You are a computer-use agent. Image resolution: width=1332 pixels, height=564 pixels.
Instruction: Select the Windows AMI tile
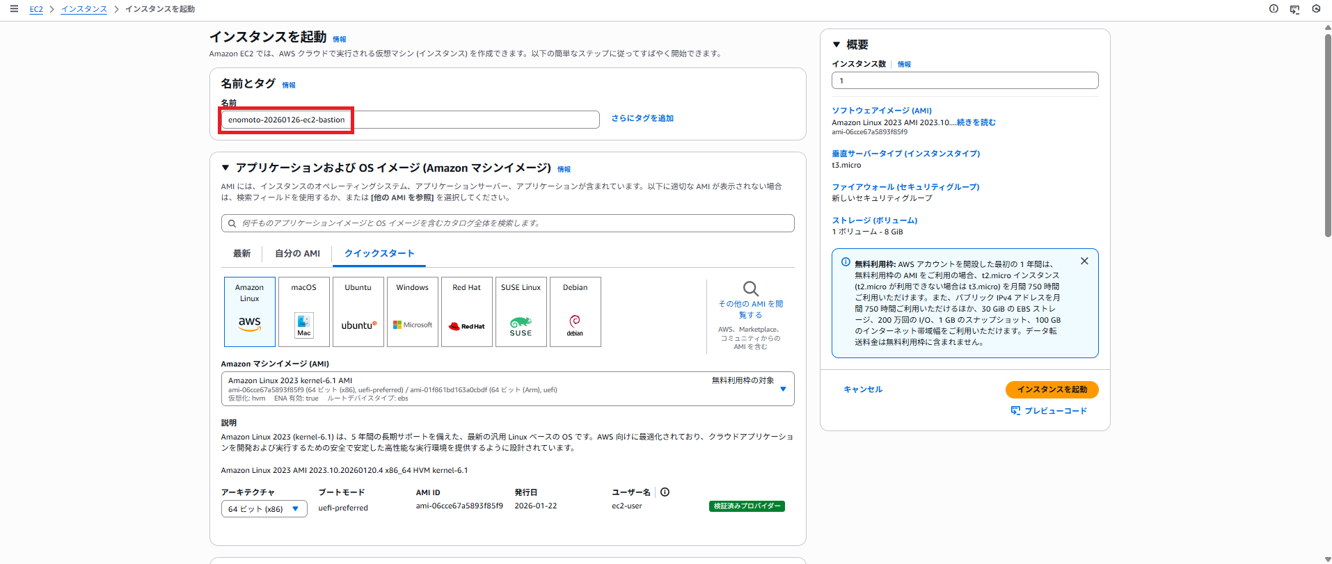413,312
